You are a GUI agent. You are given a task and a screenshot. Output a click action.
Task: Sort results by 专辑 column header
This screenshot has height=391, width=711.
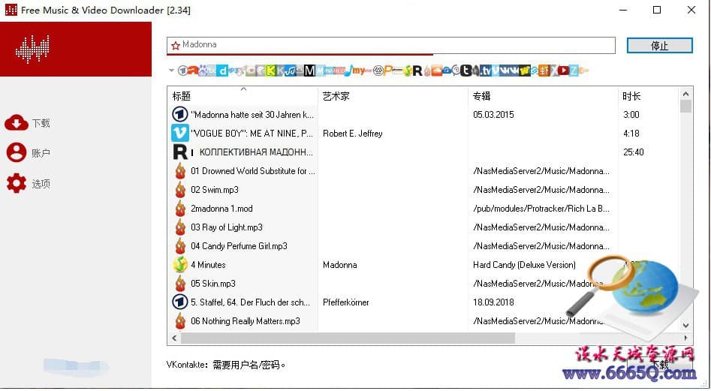[481, 96]
